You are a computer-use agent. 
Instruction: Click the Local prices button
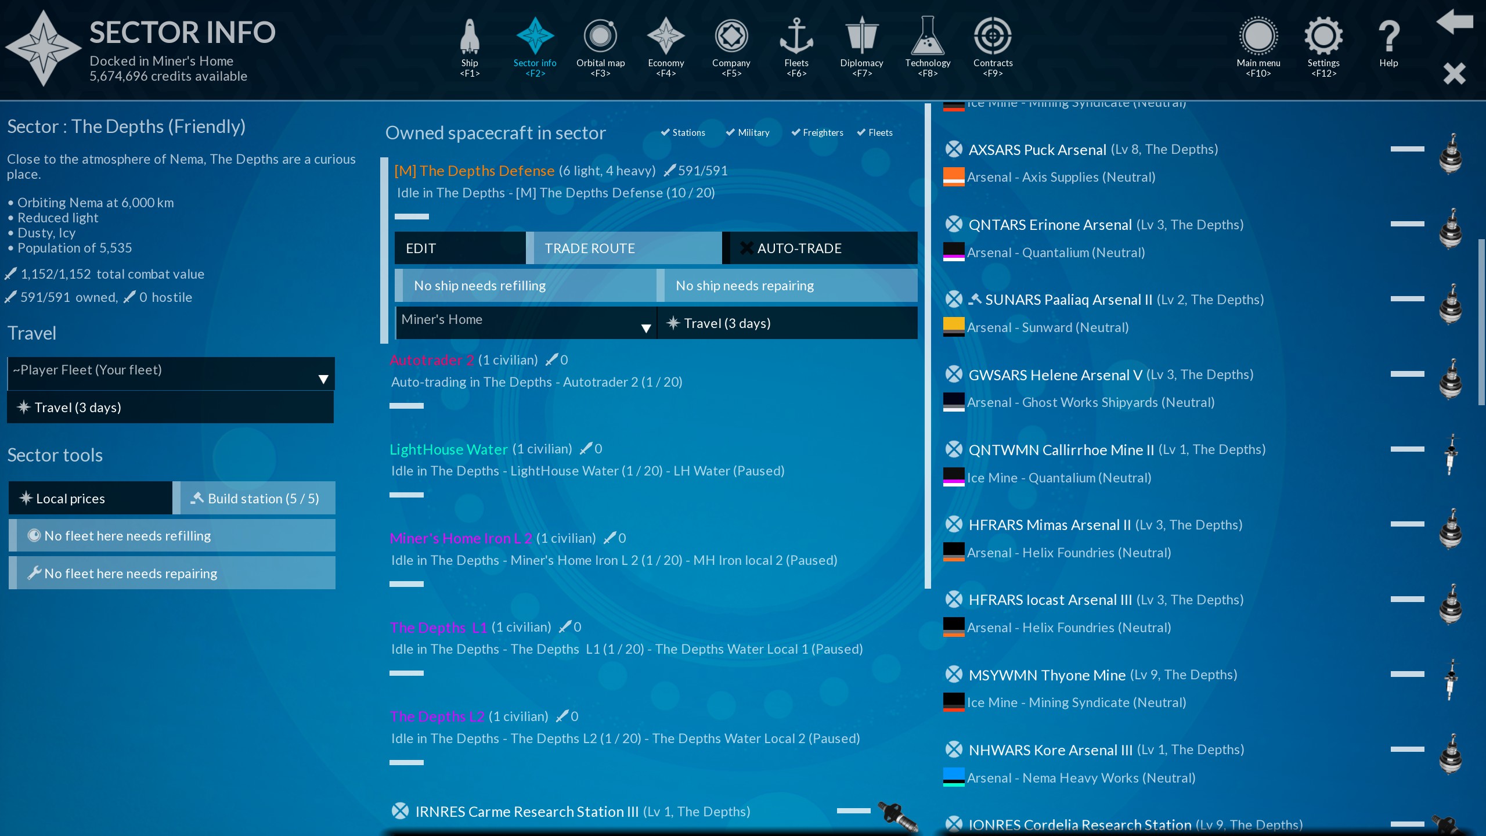click(x=91, y=498)
